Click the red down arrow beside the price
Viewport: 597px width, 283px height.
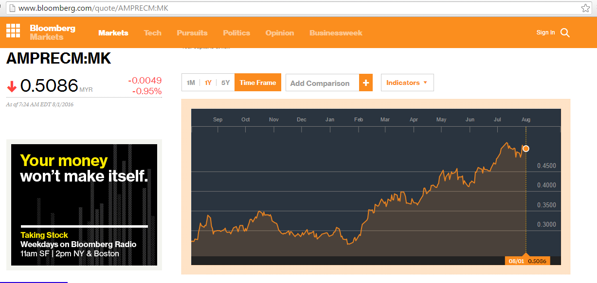pyautogui.click(x=12, y=87)
